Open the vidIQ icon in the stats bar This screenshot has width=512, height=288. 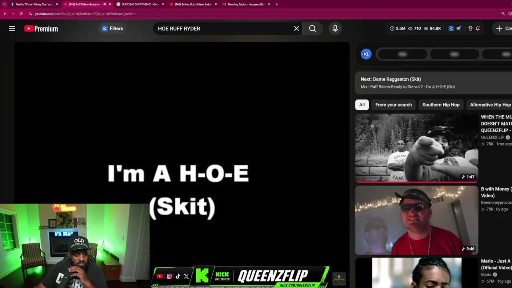[451, 28]
